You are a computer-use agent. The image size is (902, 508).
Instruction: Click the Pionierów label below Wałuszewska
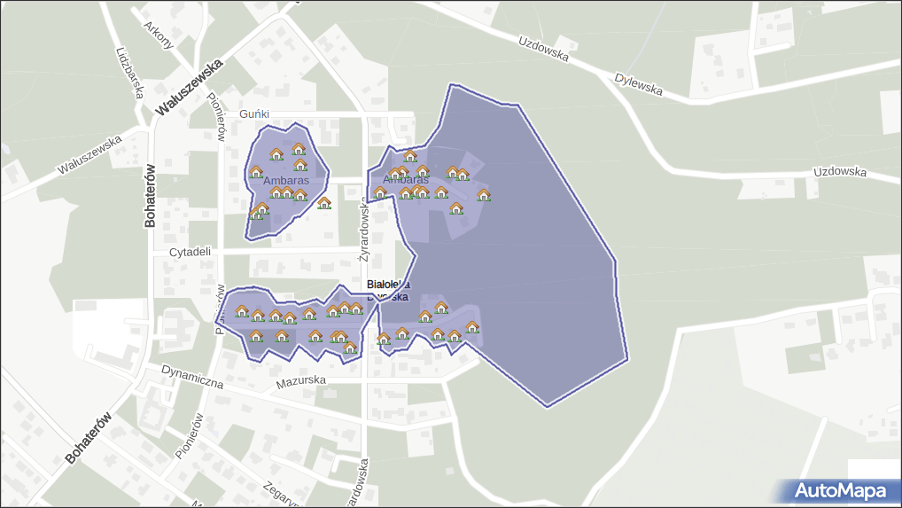pyautogui.click(x=216, y=117)
